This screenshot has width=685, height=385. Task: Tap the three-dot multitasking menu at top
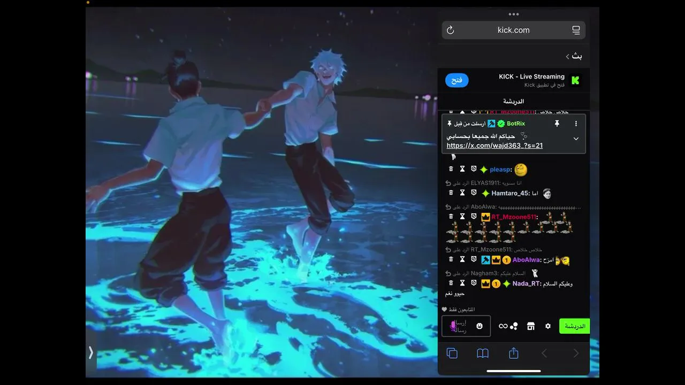click(514, 14)
